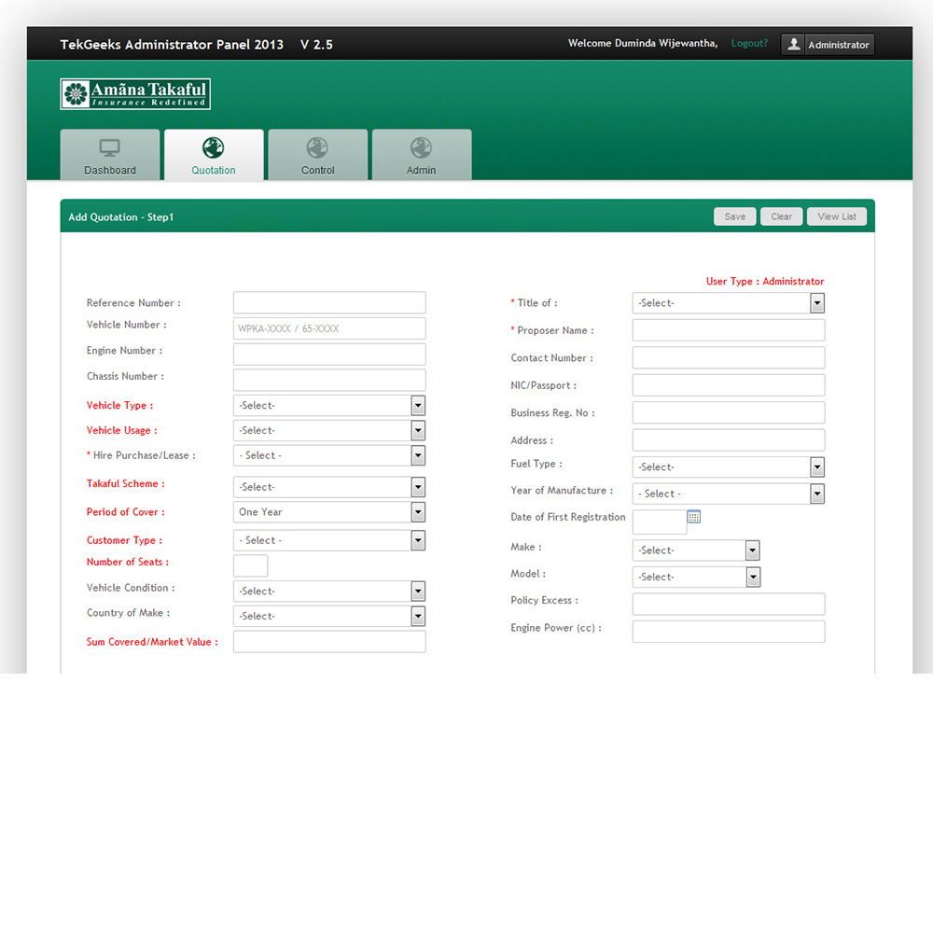
Task: Click the View List button
Action: 836,216
